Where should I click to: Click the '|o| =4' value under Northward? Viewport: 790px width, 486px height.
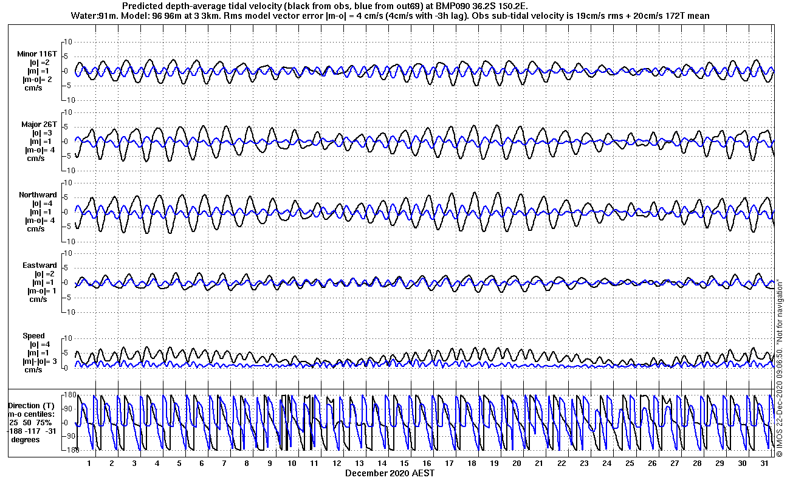coord(44,204)
